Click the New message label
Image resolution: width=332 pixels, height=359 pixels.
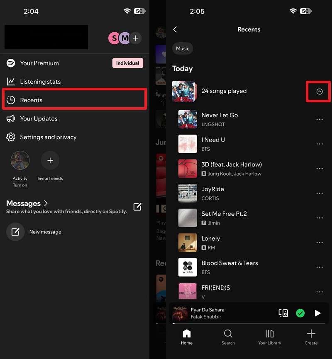click(x=45, y=232)
